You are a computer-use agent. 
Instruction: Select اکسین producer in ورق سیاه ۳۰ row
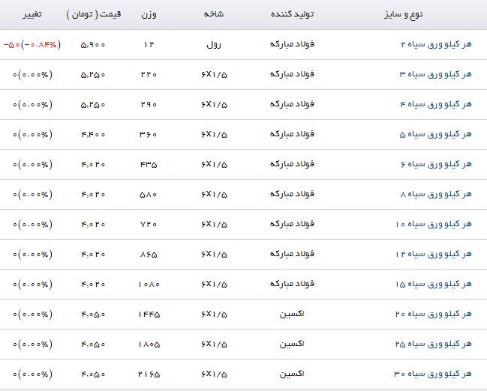coord(292,374)
